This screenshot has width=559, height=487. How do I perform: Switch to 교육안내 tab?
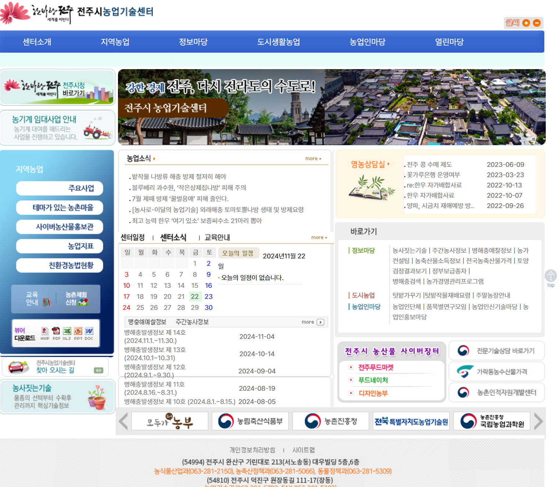click(217, 237)
